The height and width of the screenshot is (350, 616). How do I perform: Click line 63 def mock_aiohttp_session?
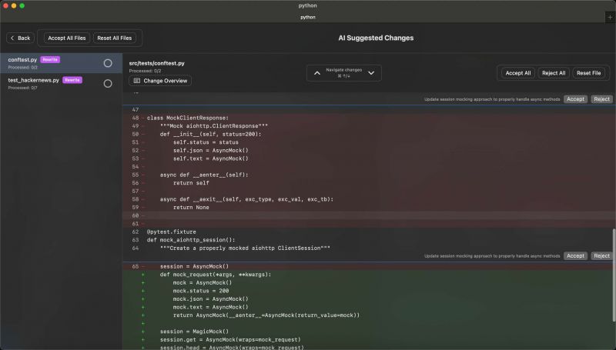(191, 240)
